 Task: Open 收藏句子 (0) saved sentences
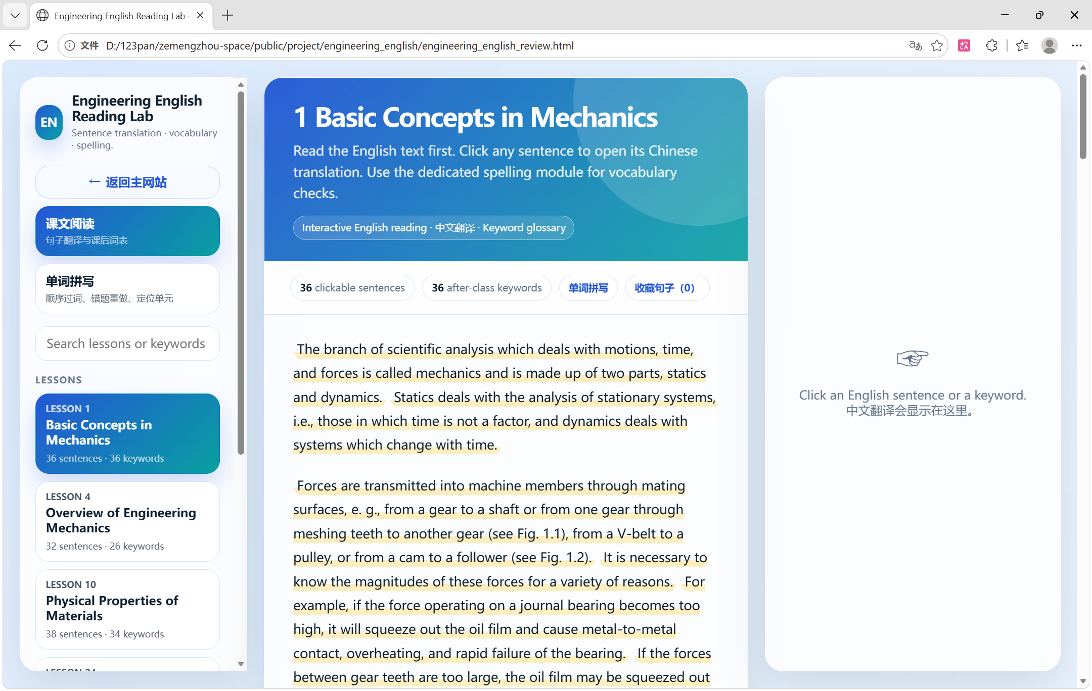pos(667,288)
